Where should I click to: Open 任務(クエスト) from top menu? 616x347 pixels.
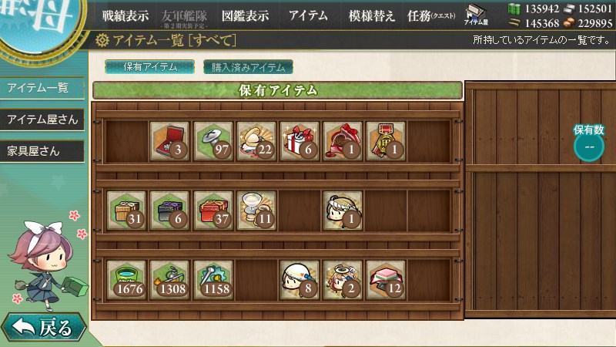coord(431,16)
